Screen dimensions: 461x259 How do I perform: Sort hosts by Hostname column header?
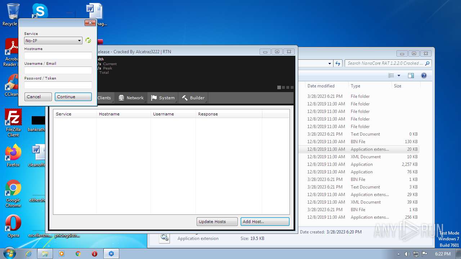[124, 114]
